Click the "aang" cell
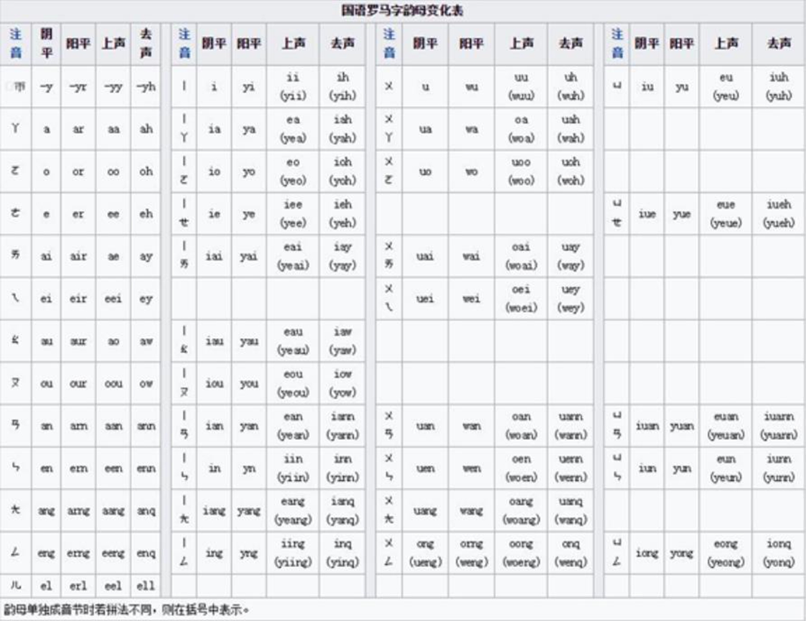 113,511
